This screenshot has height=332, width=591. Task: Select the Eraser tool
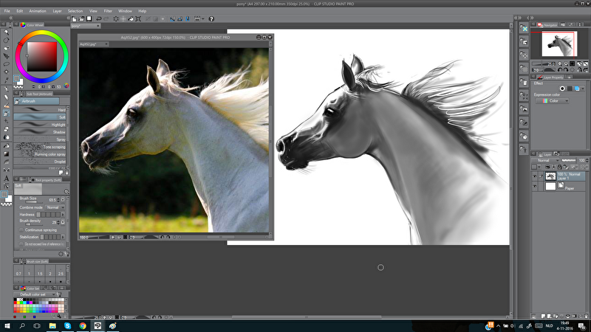pos(6,129)
